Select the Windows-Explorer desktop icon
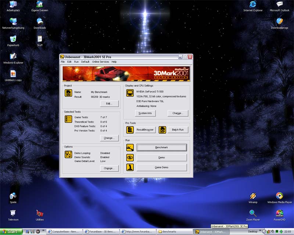The image size is (294, 235). coord(13,58)
